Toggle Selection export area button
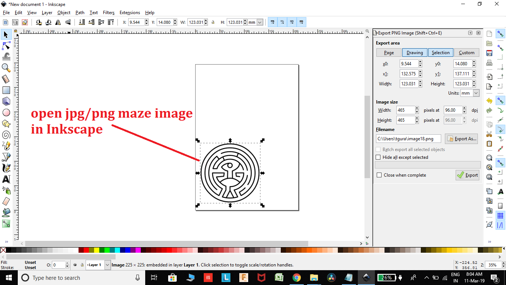 (x=440, y=53)
